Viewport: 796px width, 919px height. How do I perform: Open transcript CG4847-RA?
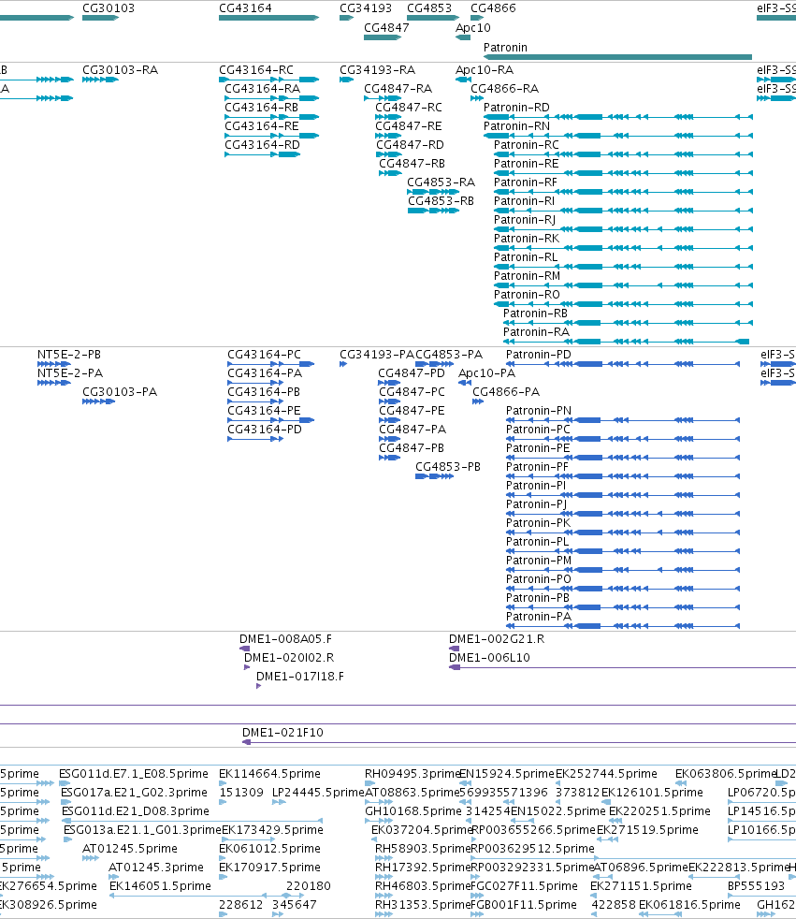point(398,89)
